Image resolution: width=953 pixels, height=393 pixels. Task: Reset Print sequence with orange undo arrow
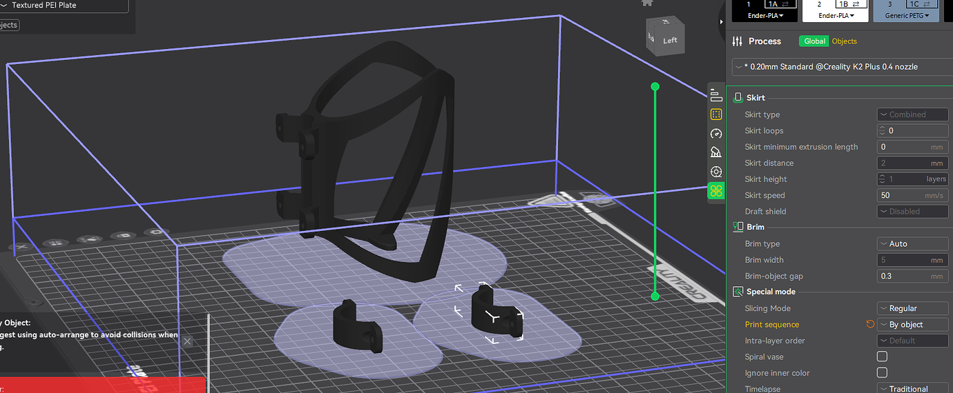(870, 325)
